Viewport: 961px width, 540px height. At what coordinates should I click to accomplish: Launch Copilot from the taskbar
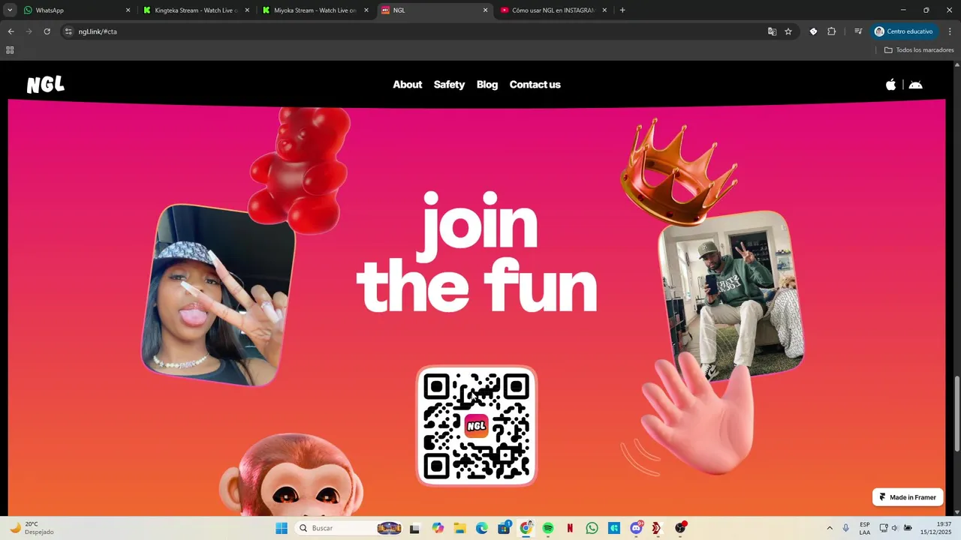pos(438,528)
